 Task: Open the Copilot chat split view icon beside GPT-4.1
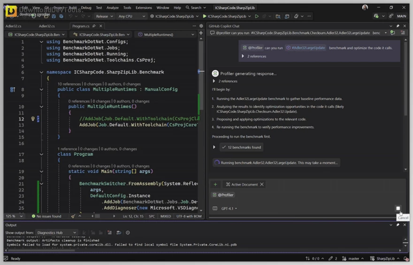(215, 208)
